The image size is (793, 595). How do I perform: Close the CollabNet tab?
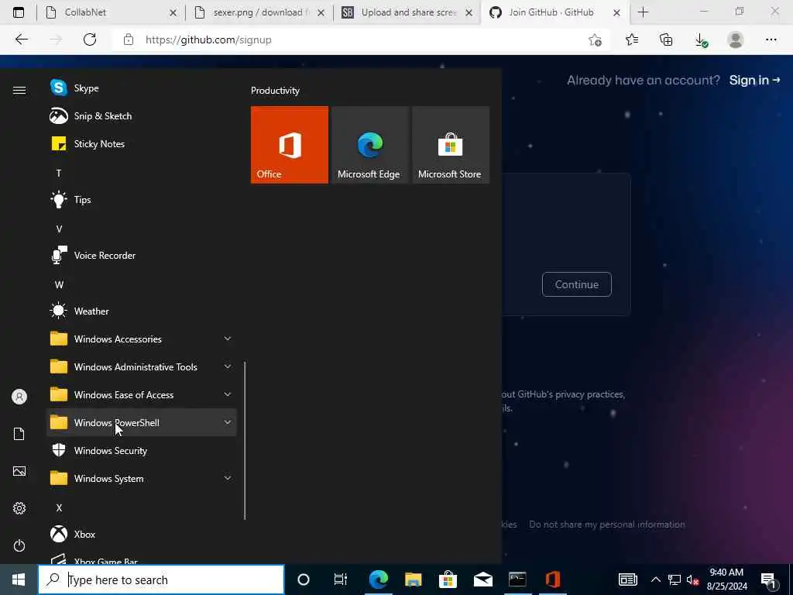click(x=173, y=12)
